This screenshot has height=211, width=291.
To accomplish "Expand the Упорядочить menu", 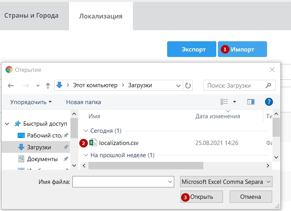I will click(x=31, y=102).
